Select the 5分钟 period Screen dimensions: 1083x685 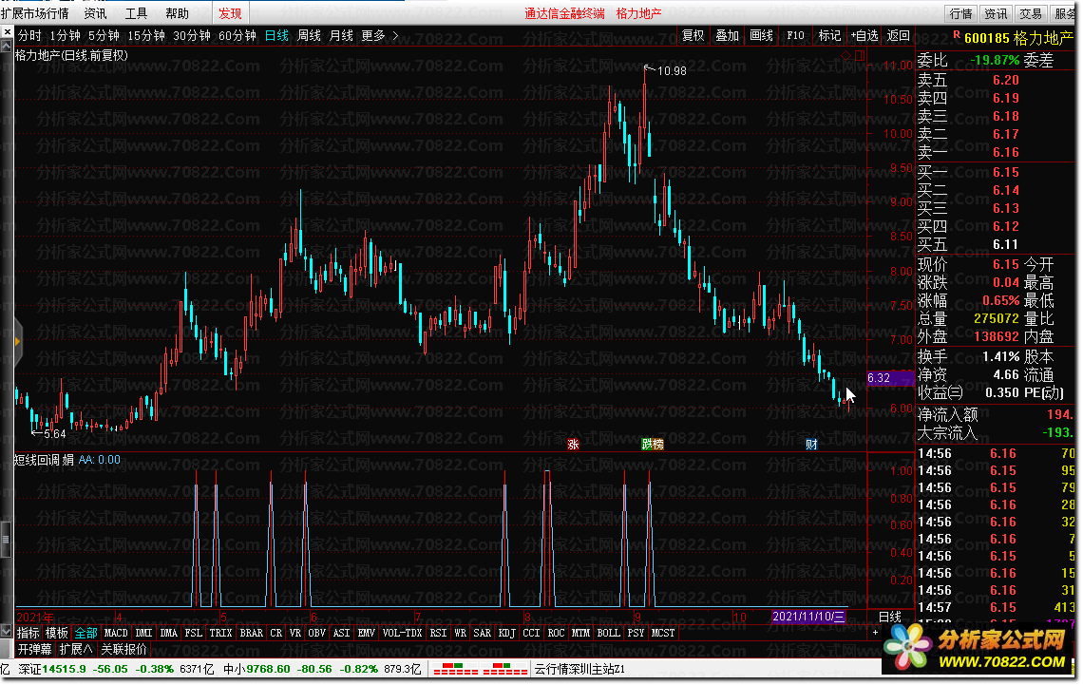(x=104, y=35)
